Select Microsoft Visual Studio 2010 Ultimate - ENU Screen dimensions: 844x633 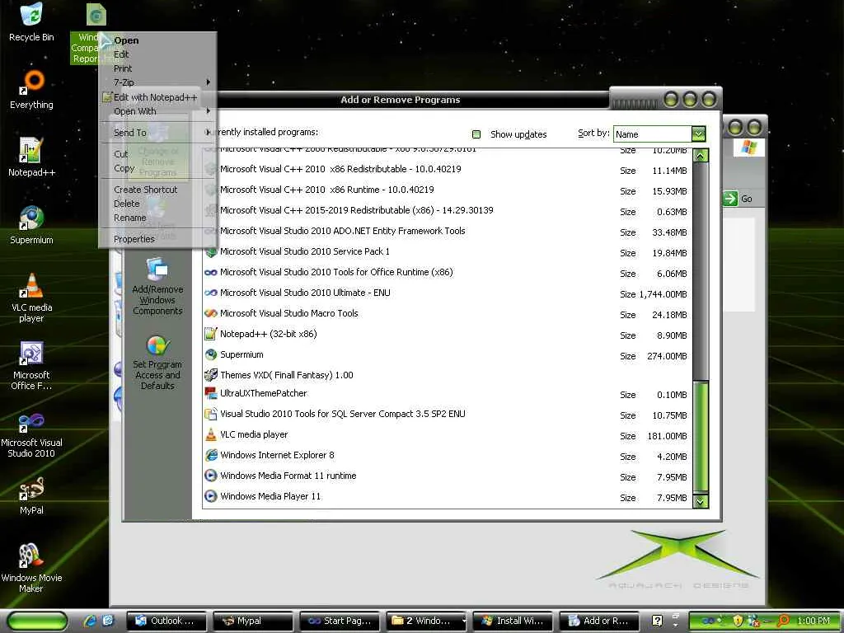(x=447, y=293)
